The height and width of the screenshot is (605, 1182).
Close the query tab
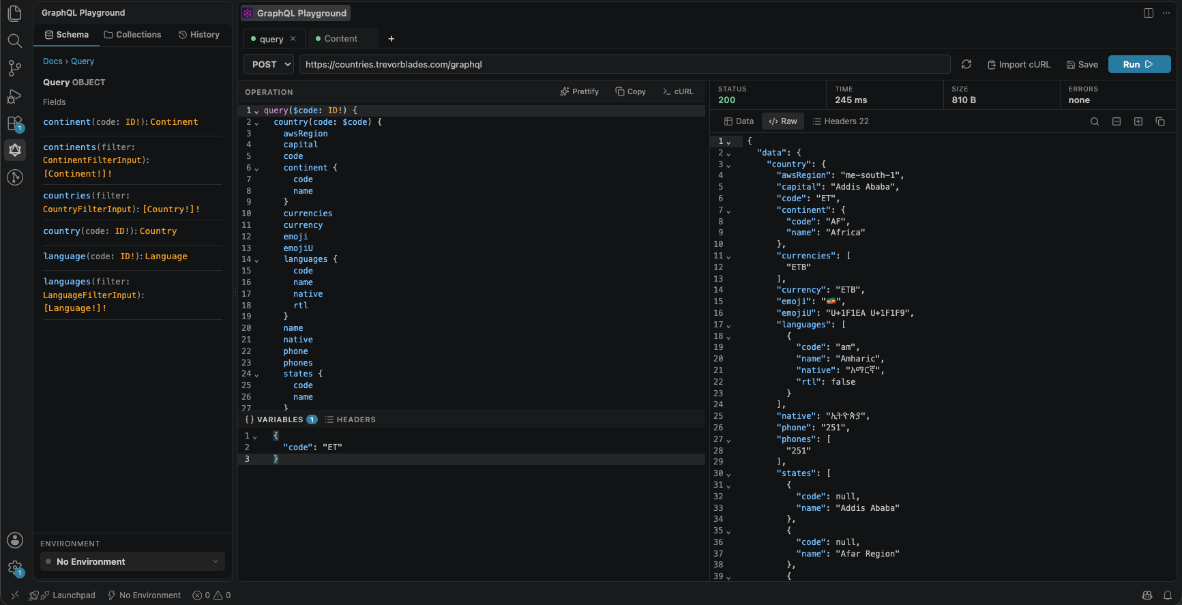293,39
